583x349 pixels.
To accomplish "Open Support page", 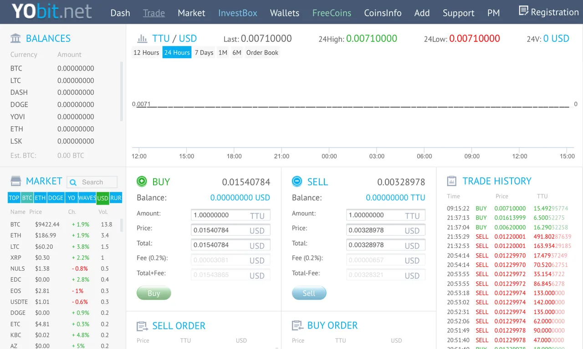I will pos(458,13).
